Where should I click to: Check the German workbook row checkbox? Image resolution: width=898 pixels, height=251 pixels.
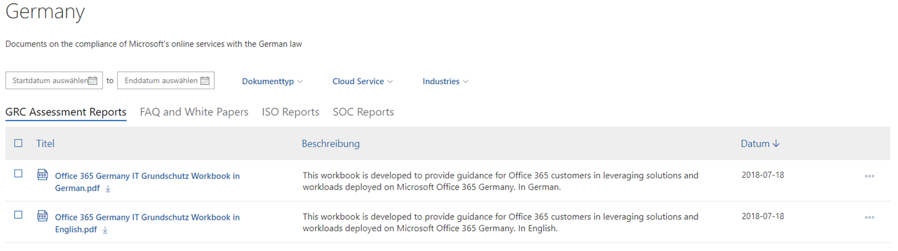[x=18, y=173]
